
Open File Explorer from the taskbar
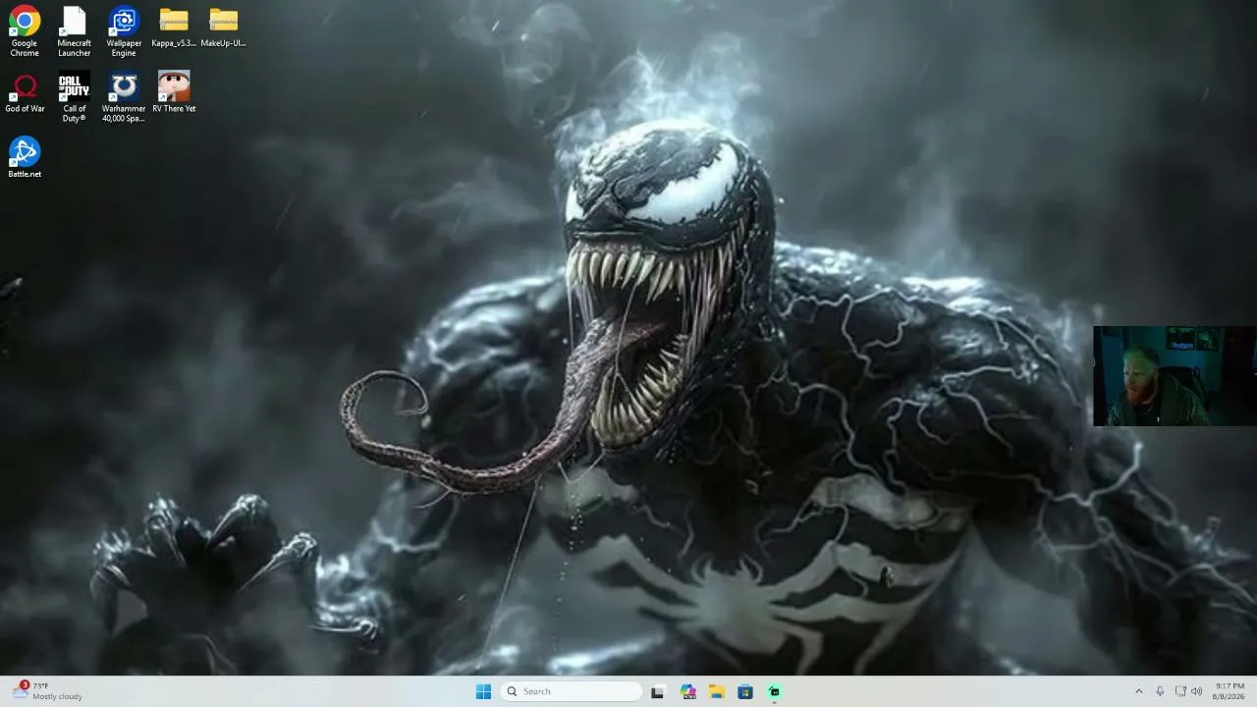[717, 691]
